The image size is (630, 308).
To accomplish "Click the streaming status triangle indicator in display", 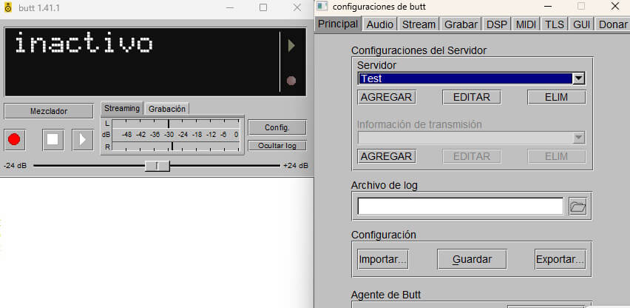I will pos(291,46).
